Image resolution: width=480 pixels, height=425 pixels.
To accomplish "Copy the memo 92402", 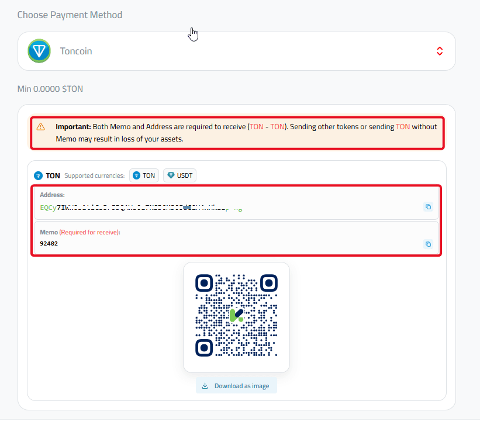I will coord(429,244).
